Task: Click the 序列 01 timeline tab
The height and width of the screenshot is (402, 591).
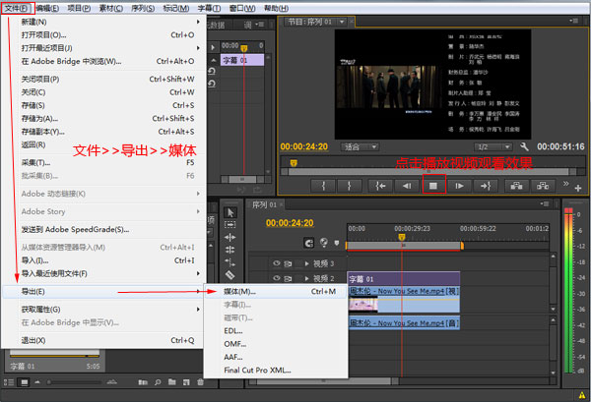Action: click(x=264, y=205)
